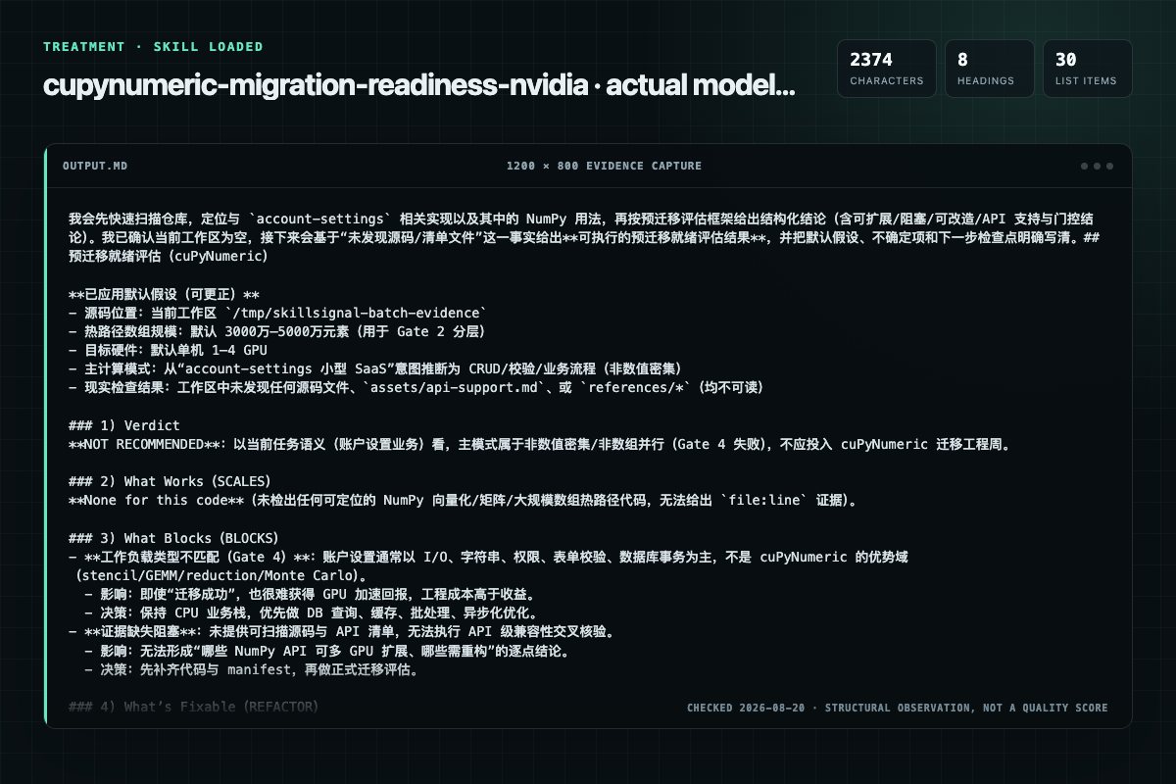Click the '### 4) What's Fixable (REFACTOR)' heading
Image resolution: width=1176 pixels, height=784 pixels.
[x=193, y=707]
